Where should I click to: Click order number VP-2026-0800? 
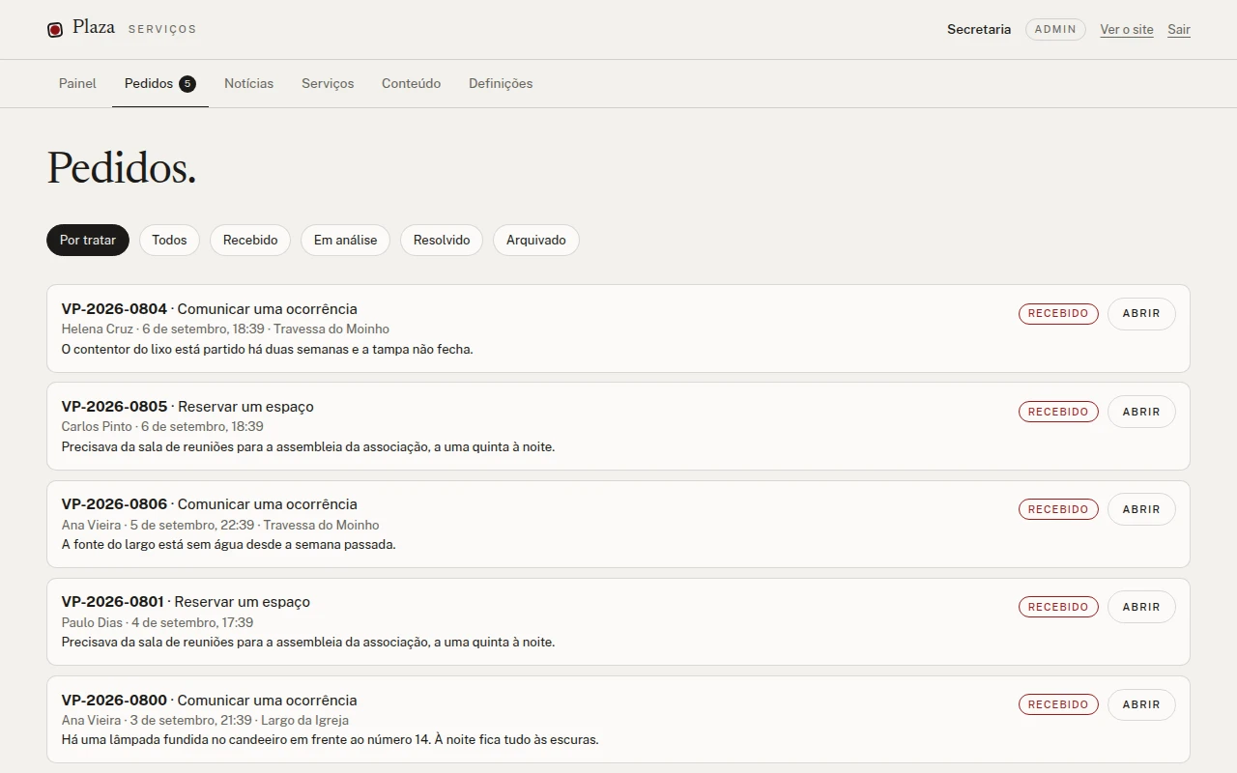click(114, 701)
